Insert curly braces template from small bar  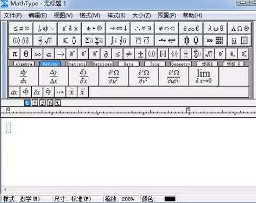click(175, 54)
